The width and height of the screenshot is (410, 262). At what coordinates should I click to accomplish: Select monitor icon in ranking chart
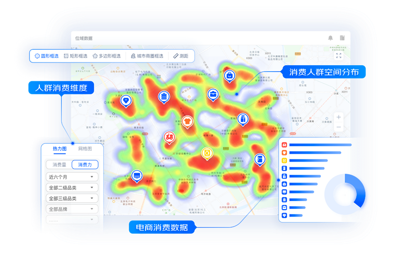pyautogui.click(x=284, y=192)
